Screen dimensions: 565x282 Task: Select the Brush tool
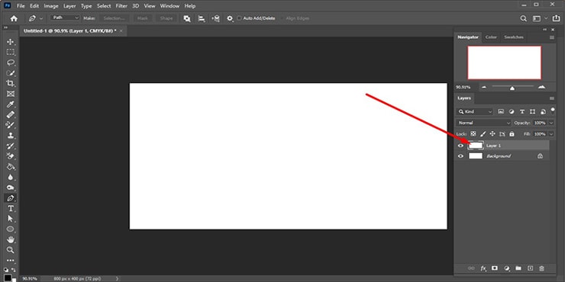pyautogui.click(x=11, y=125)
